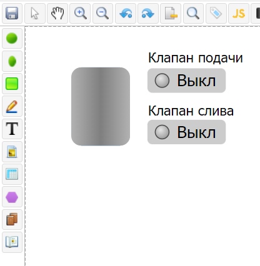
Task: Redo using the right curved arrow
Action: tap(148, 13)
